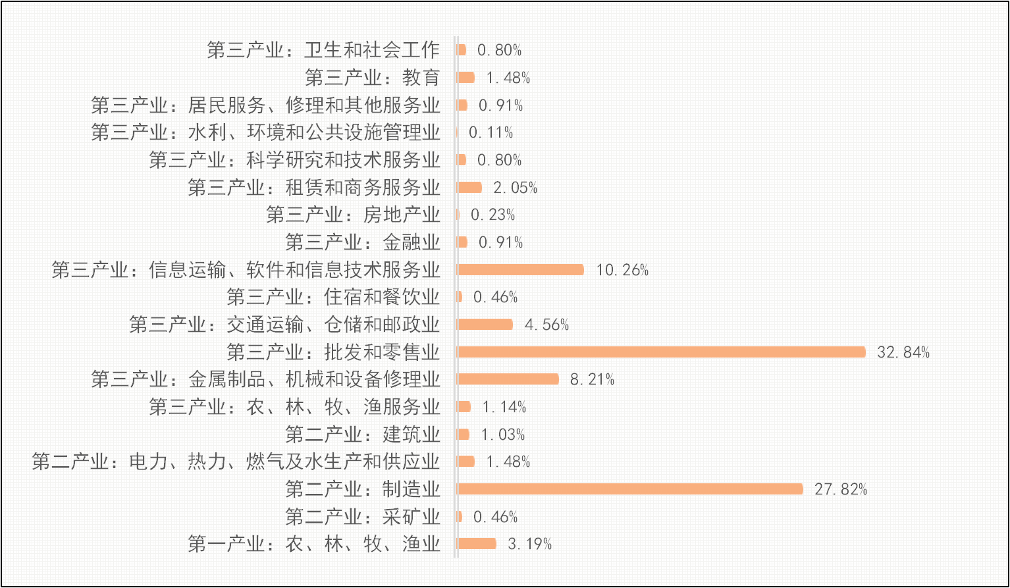
Task: Click the 27.82% data label
Action: pyautogui.click(x=841, y=489)
